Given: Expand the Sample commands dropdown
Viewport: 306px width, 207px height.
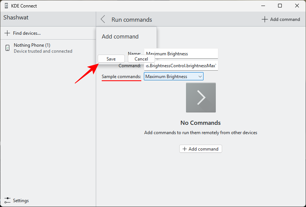Looking at the screenshot, I should (x=174, y=77).
